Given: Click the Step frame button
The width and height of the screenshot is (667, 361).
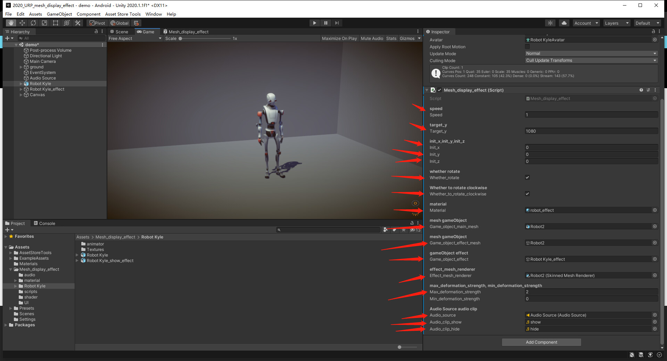Looking at the screenshot, I should 337,23.
